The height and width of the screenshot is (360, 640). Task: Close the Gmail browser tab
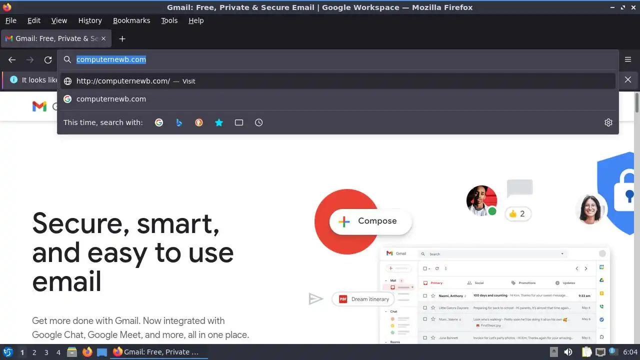tap(103, 38)
